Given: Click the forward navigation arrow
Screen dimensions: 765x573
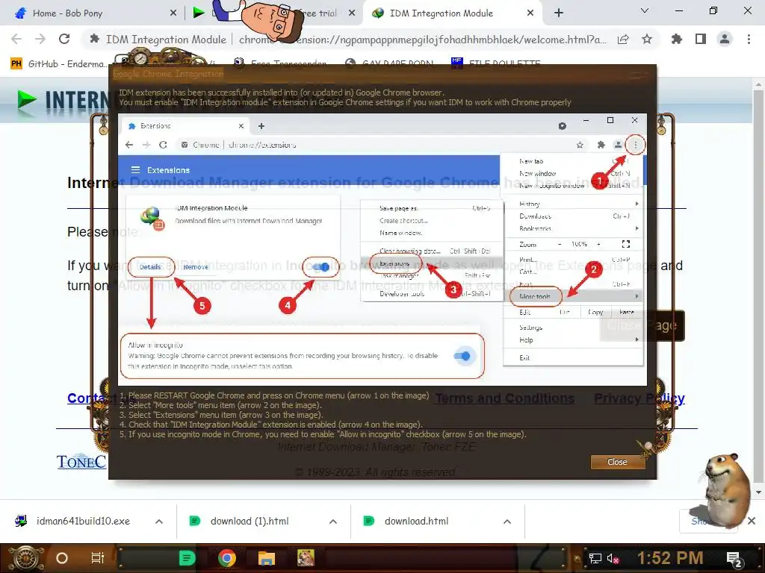Looking at the screenshot, I should tap(40, 39).
